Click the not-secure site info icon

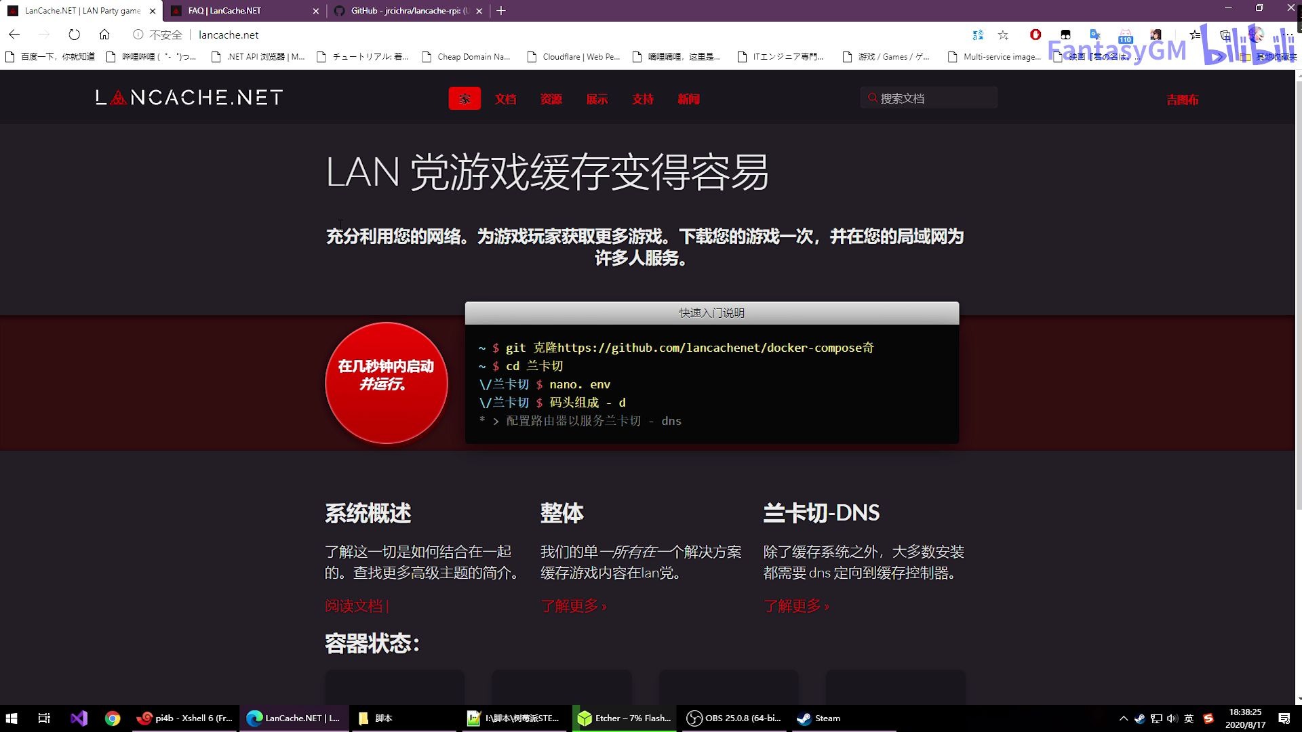tap(138, 35)
